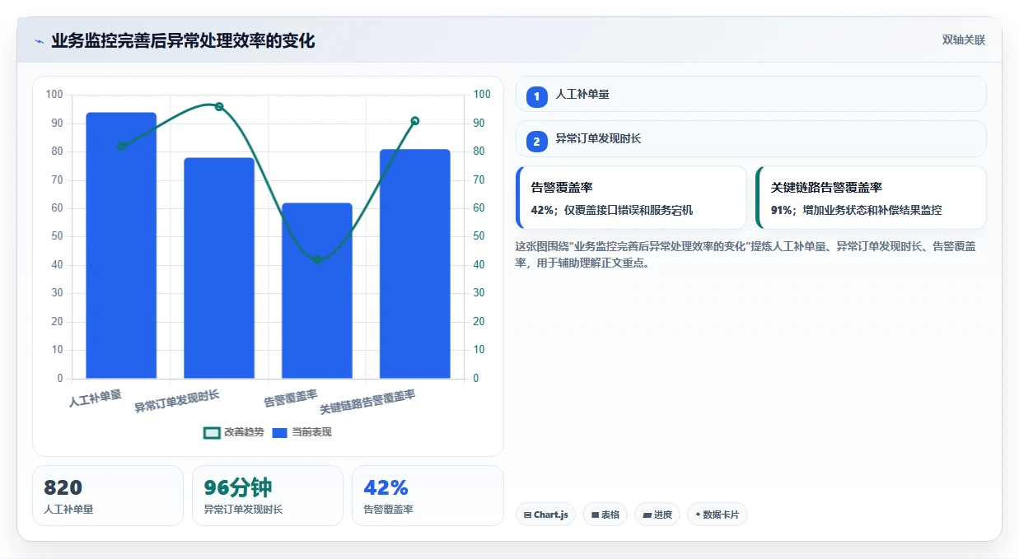
Task: Click the icon inside the 表格 tag
Action: pos(595,515)
